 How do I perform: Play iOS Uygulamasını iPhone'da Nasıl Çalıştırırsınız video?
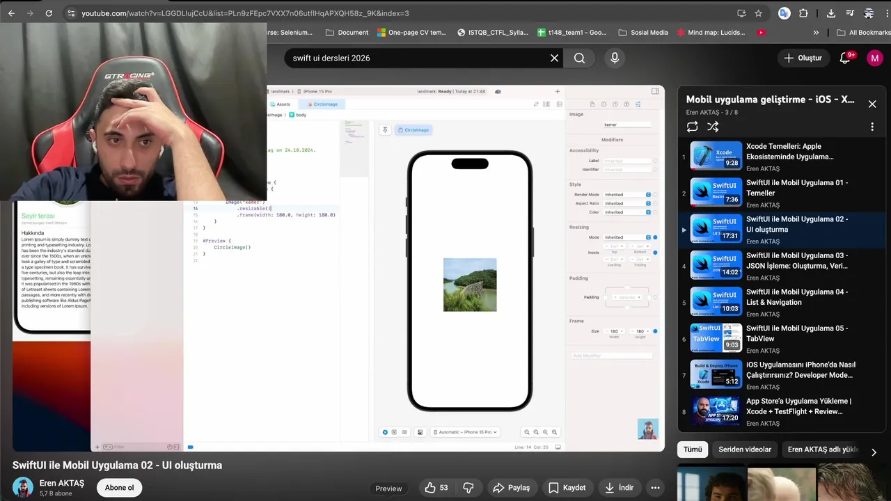pos(782,375)
